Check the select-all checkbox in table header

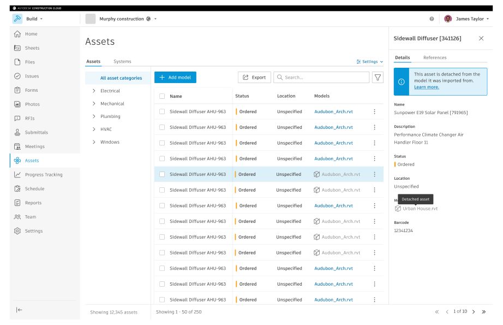162,96
